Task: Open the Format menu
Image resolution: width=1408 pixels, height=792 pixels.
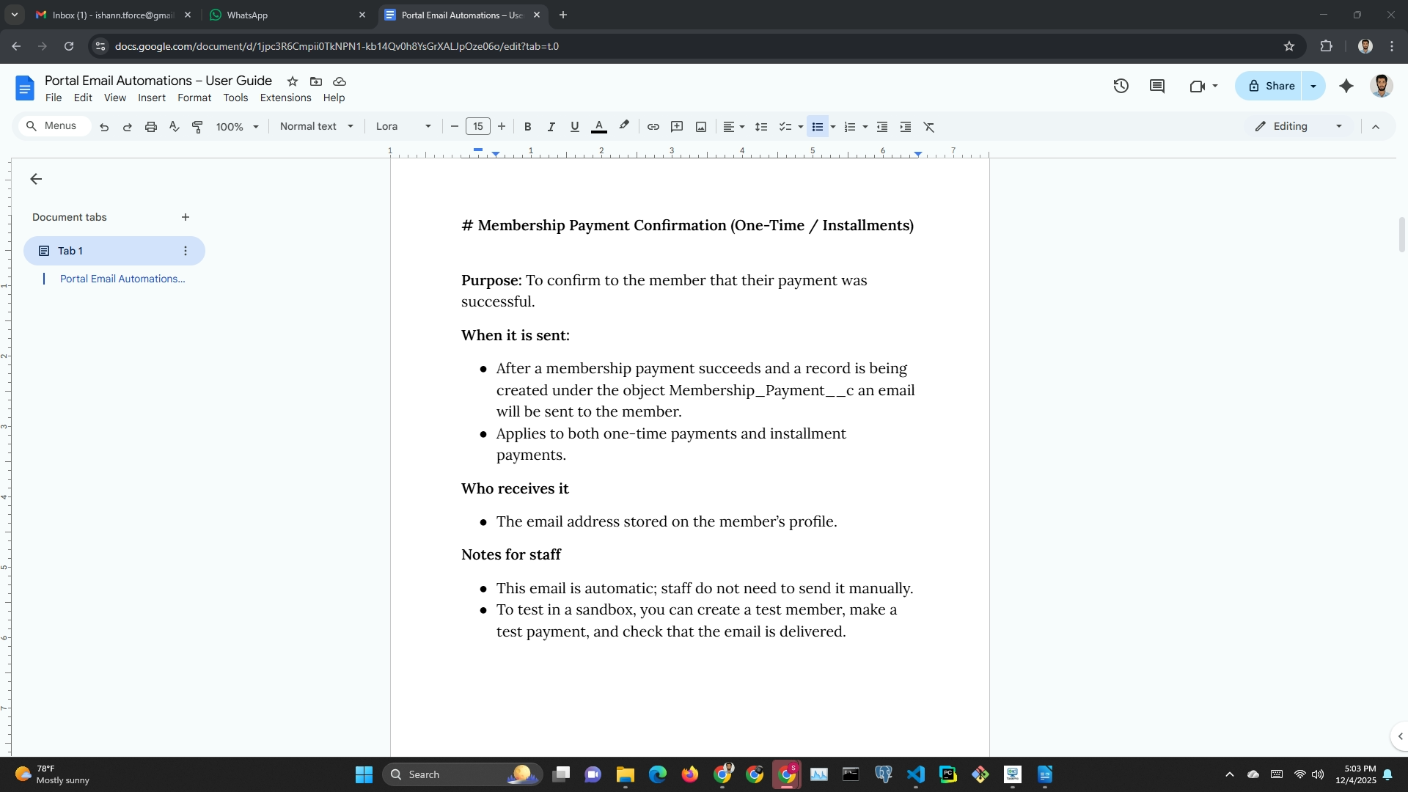Action: [194, 98]
